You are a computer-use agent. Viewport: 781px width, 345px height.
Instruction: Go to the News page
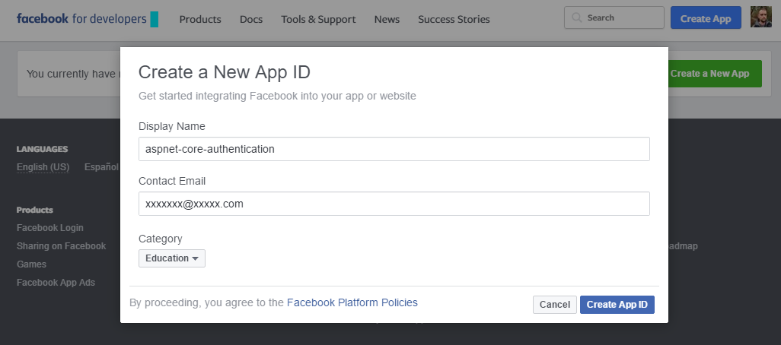pos(387,19)
